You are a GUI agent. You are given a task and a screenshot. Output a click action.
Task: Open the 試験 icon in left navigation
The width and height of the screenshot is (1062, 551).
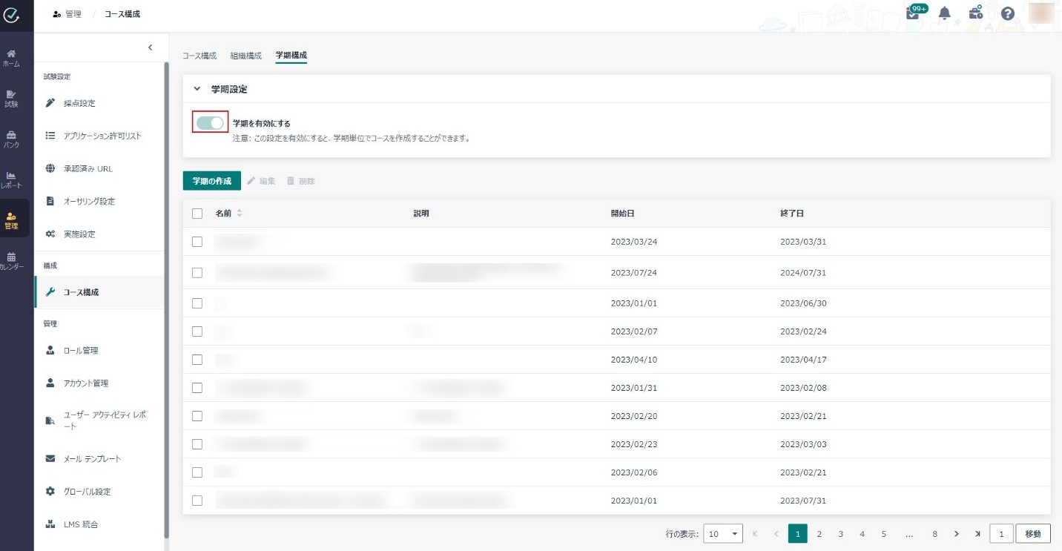pyautogui.click(x=11, y=99)
